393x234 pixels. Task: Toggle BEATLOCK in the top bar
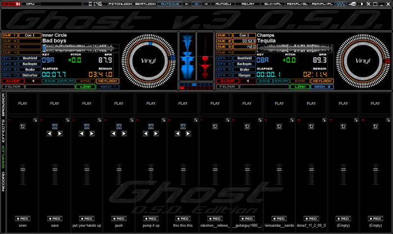(145, 4)
